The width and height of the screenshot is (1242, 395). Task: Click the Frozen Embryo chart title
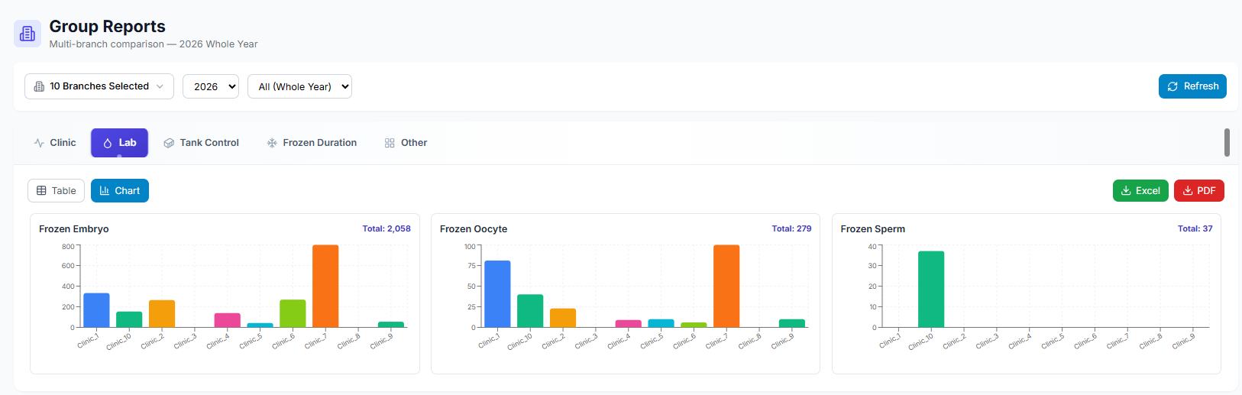74,229
